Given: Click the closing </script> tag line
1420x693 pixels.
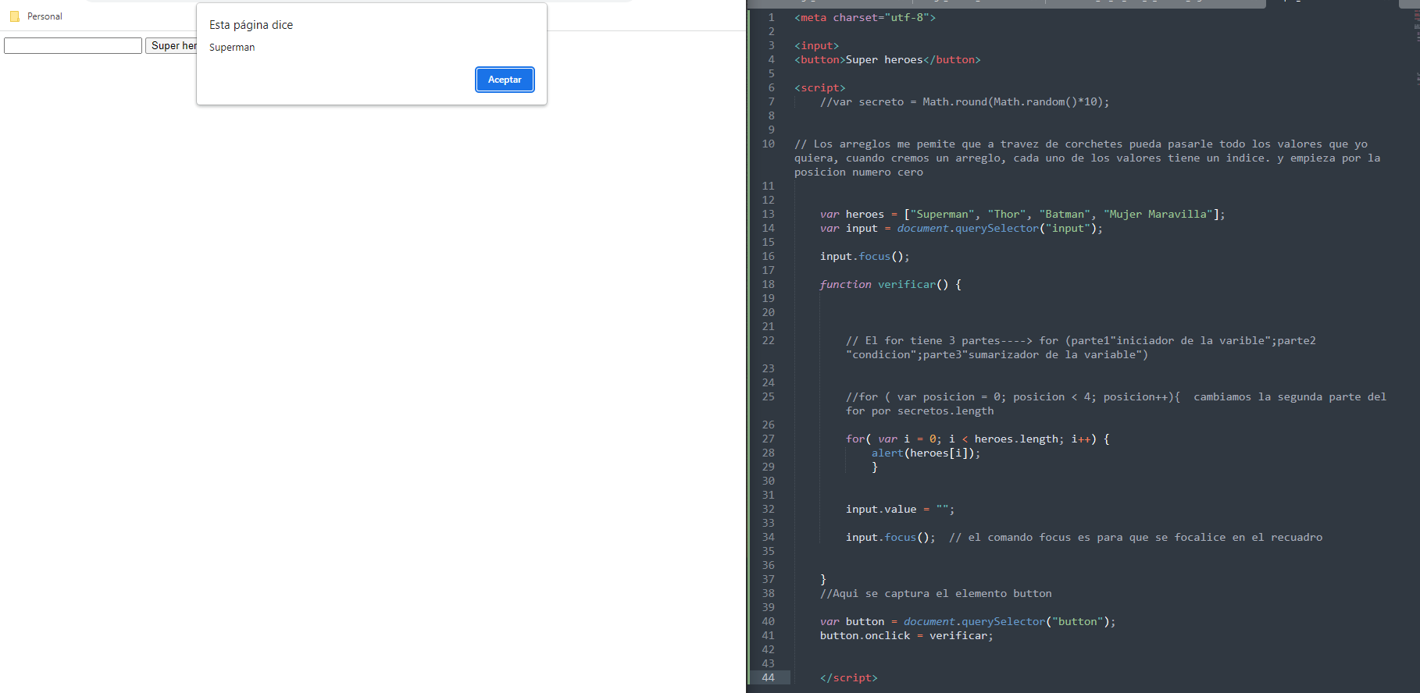Looking at the screenshot, I should (849, 677).
